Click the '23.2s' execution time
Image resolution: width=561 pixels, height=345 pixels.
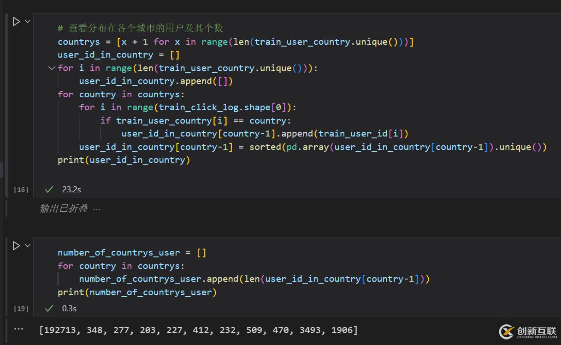(x=71, y=190)
